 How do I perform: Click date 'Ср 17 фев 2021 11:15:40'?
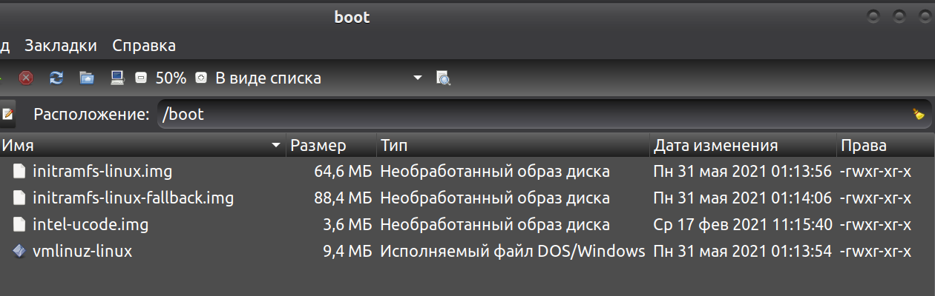coord(742,225)
